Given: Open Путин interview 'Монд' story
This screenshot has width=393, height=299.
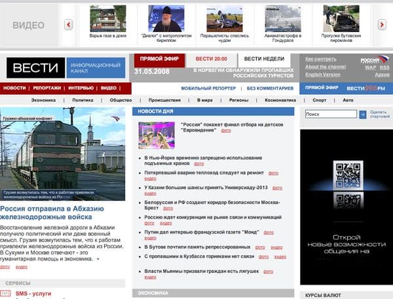Looking at the screenshot, I should [x=202, y=232].
